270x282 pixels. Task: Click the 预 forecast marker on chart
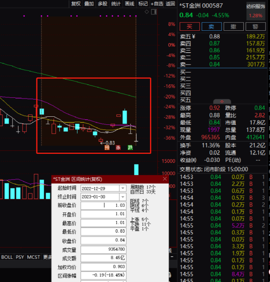pyautogui.click(x=107, y=148)
